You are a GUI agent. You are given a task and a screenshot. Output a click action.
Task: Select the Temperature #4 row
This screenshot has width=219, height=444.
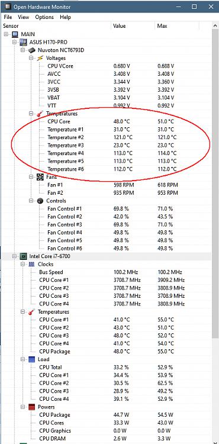106,153
